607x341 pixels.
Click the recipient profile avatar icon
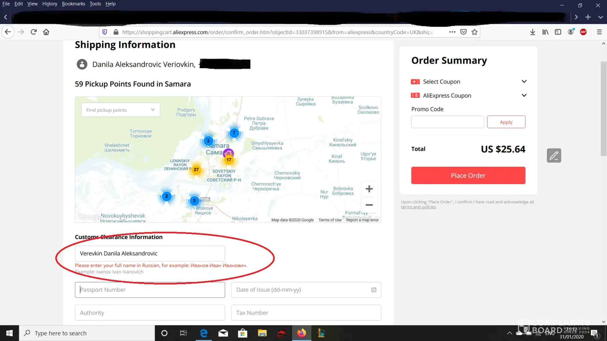point(82,64)
